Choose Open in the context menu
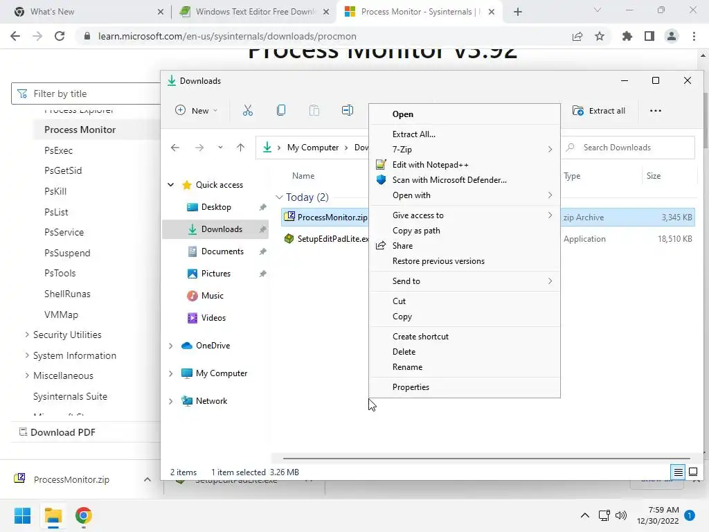Screen dimensions: 709x532 465,114
